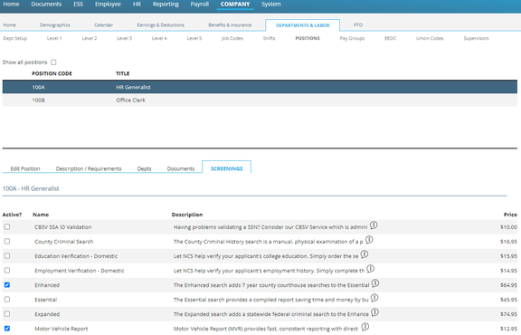Switch to Description / Requirements tab
Viewport: 521px width, 335px height.
pos(89,168)
